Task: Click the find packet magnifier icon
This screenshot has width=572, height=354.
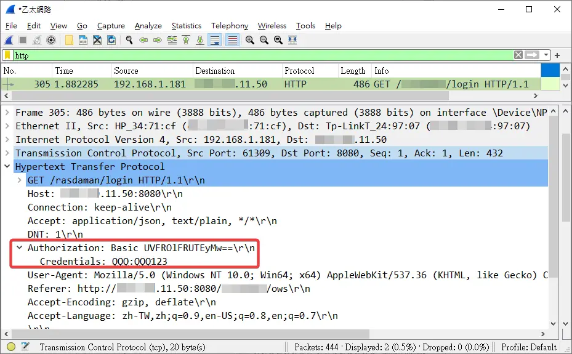Action: (x=129, y=40)
